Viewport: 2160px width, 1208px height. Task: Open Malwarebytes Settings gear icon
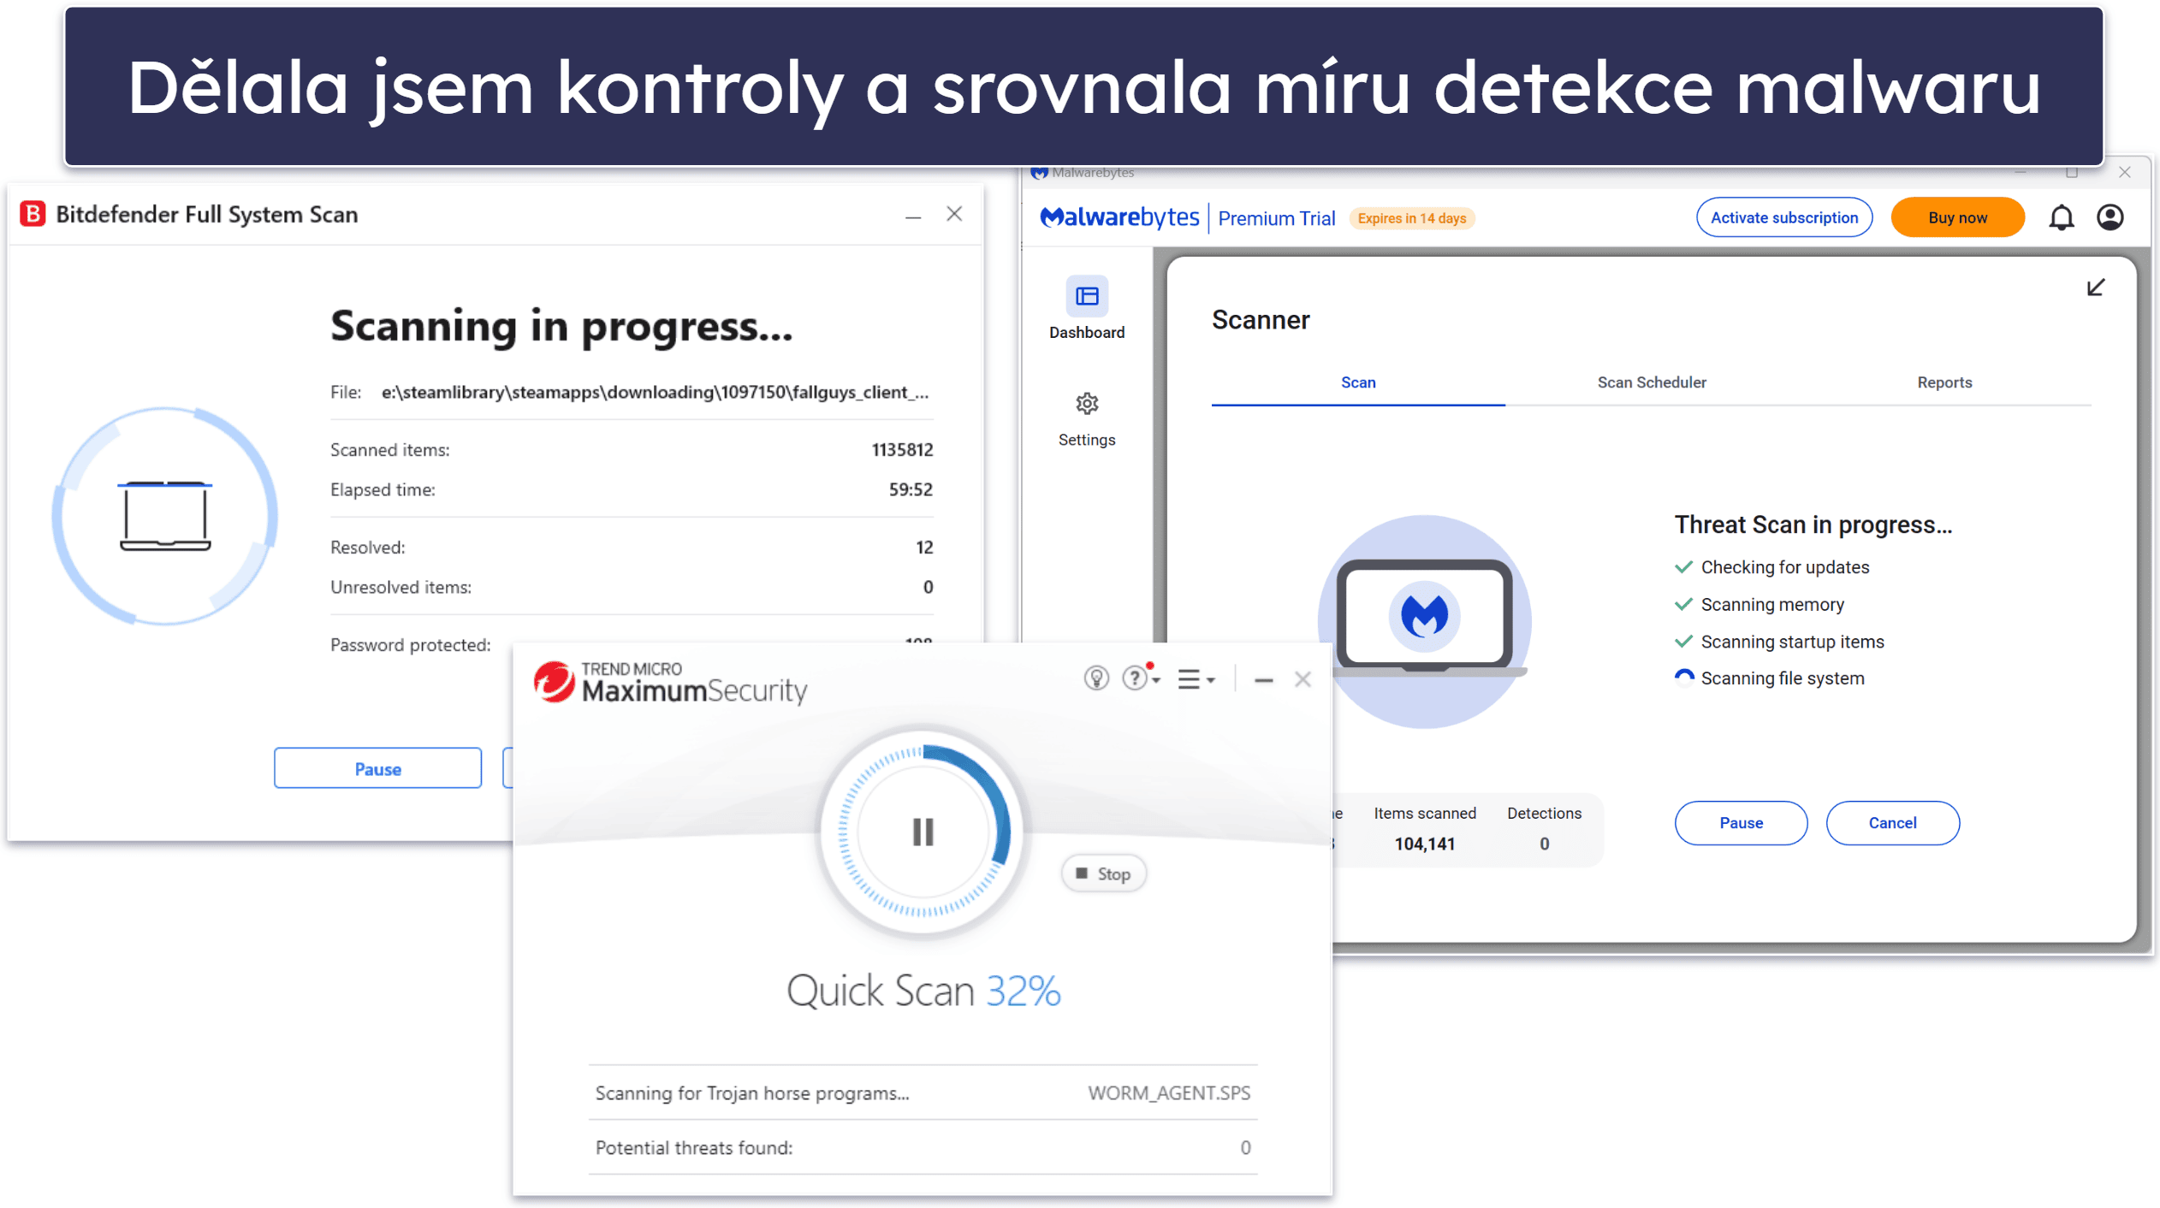(1087, 403)
